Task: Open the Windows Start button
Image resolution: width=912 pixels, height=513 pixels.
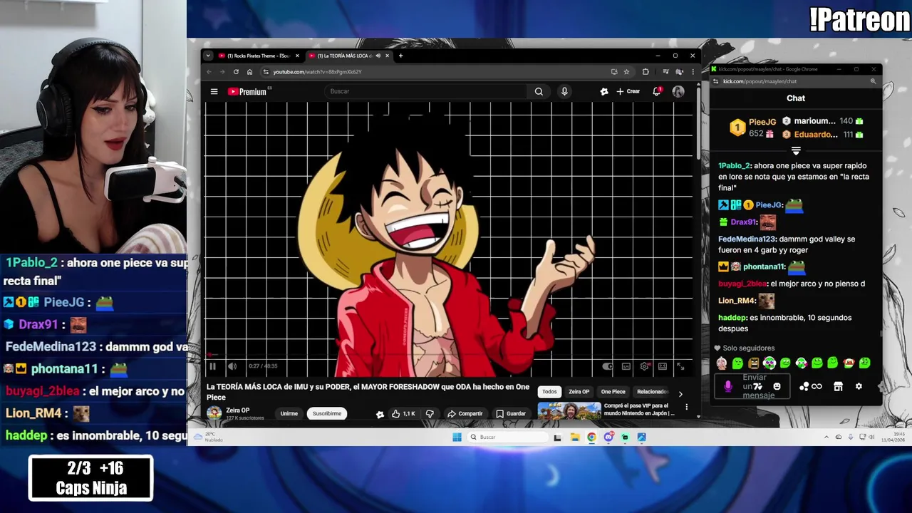Action: 457,437
